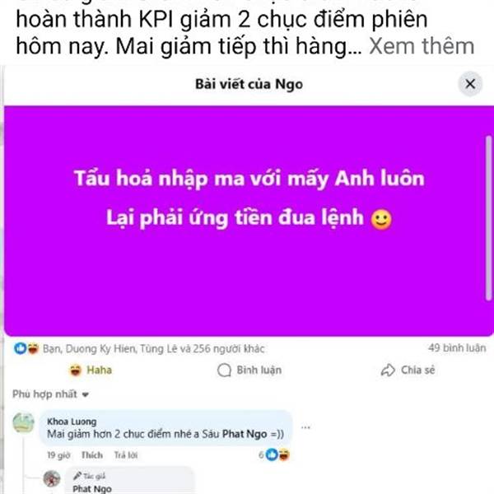Open the reactions list of 256 người khác

coord(153,349)
